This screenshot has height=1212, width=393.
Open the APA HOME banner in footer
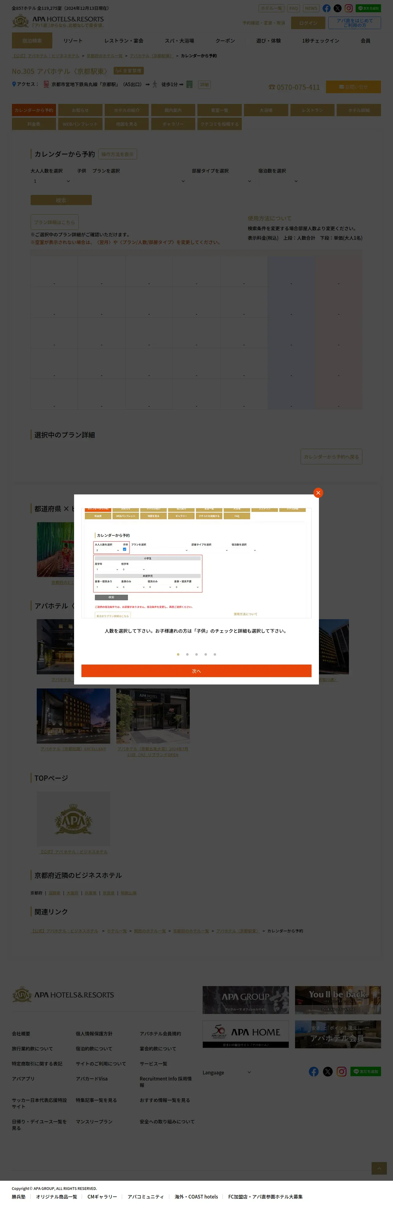[x=245, y=1034]
